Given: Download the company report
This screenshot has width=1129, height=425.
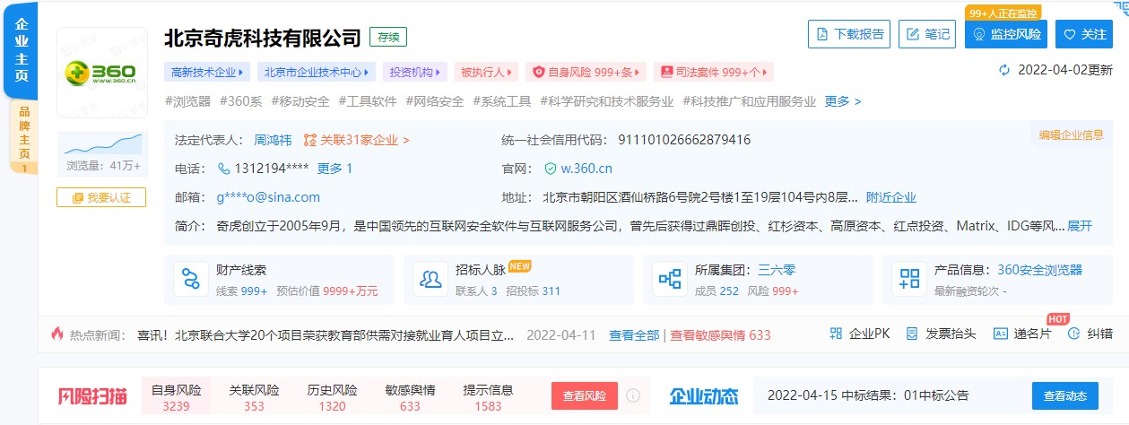Looking at the screenshot, I should pos(849,34).
